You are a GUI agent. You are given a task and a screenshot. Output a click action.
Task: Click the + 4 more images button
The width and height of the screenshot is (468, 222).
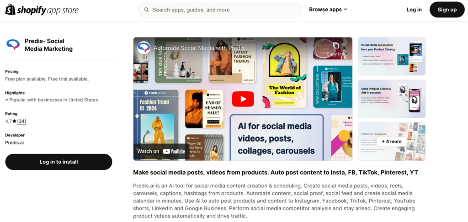pos(392,142)
